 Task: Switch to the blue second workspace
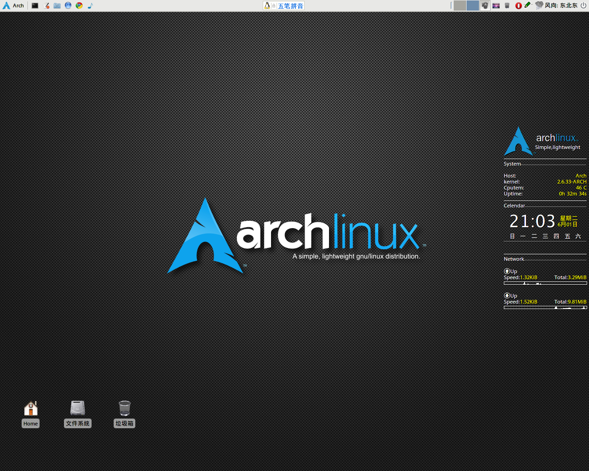(473, 6)
